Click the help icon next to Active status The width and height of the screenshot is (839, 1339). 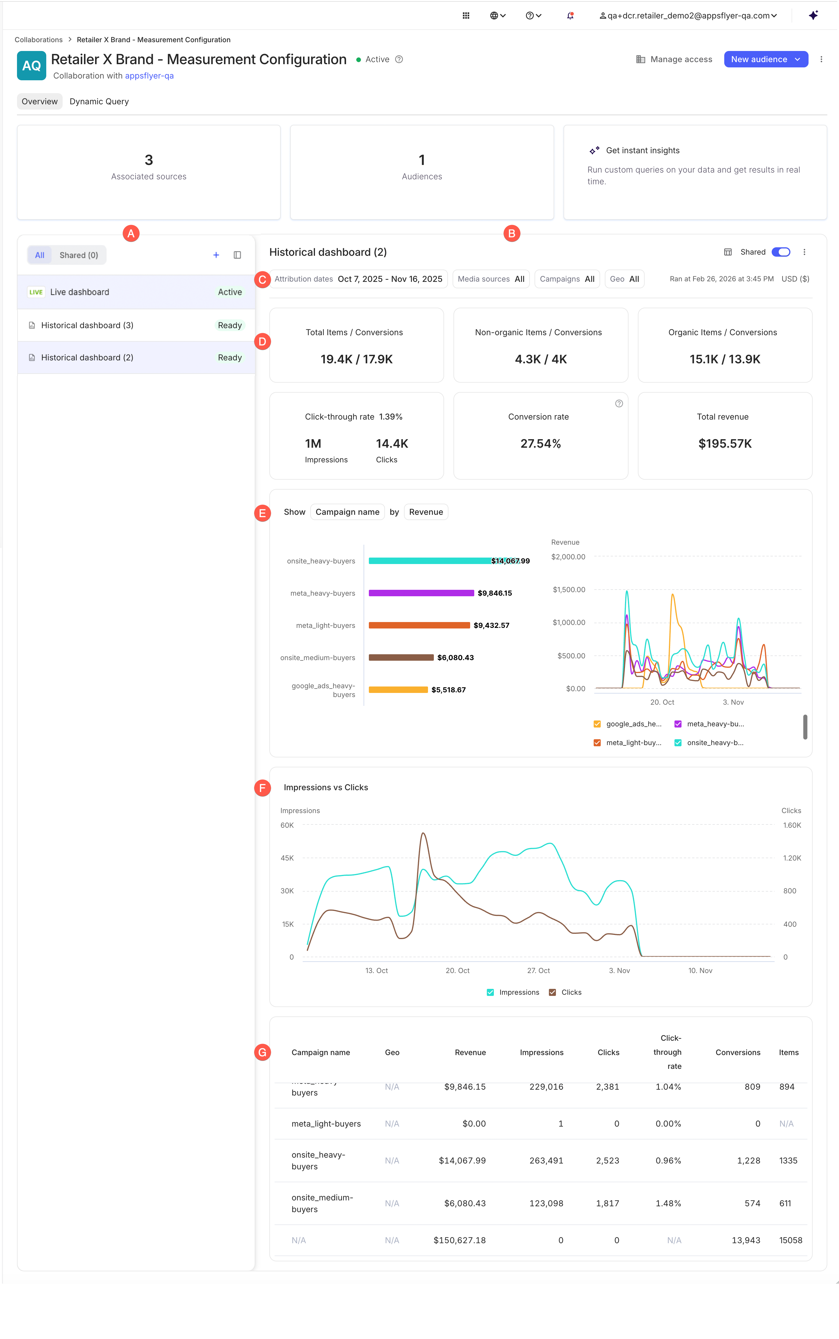click(x=399, y=59)
